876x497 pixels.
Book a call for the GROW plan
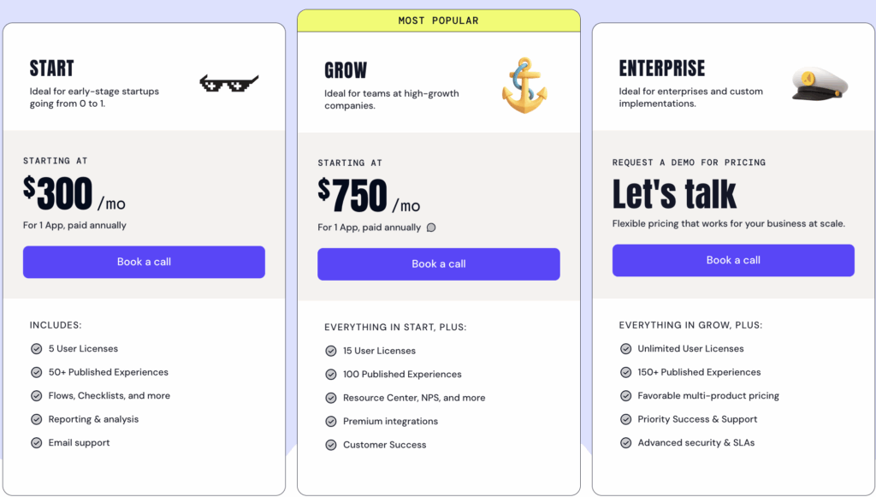[438, 264]
